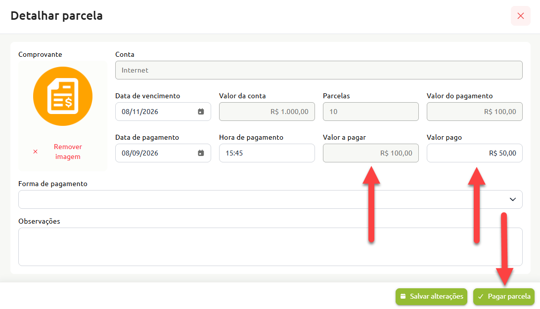This screenshot has height=309, width=540.
Task: Edit the Hora de pagamento time field
Action: pyautogui.click(x=267, y=153)
